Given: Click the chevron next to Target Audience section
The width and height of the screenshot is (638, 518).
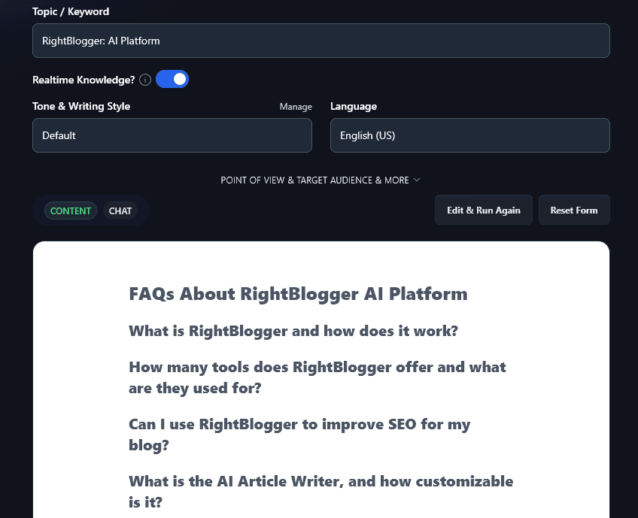Looking at the screenshot, I should [x=416, y=180].
